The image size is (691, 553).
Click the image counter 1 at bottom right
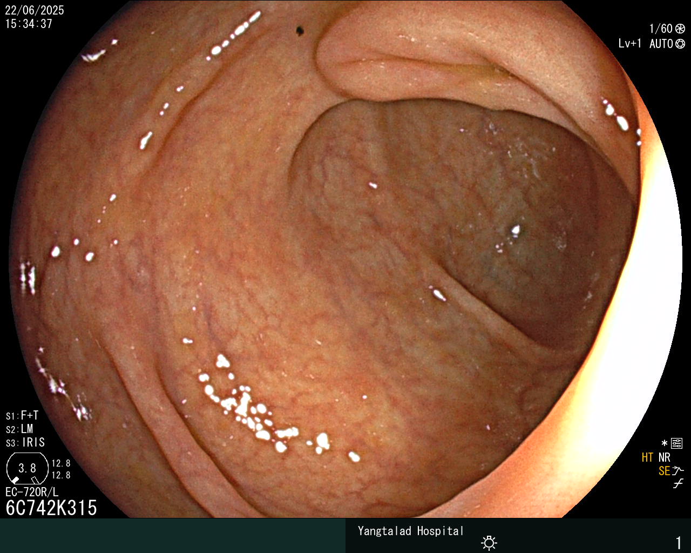tap(679, 542)
